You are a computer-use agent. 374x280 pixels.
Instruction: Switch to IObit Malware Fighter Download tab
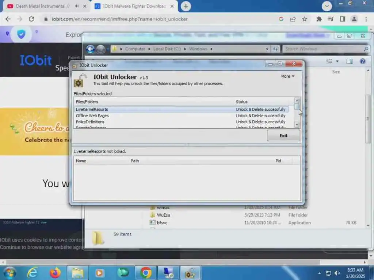pyautogui.click(x=134, y=6)
